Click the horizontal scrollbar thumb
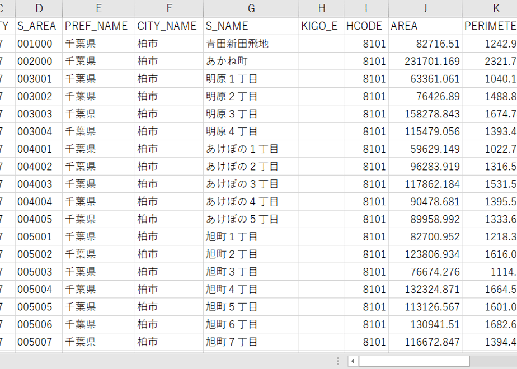Viewport: 517px width, 369px height. [x=414, y=361]
